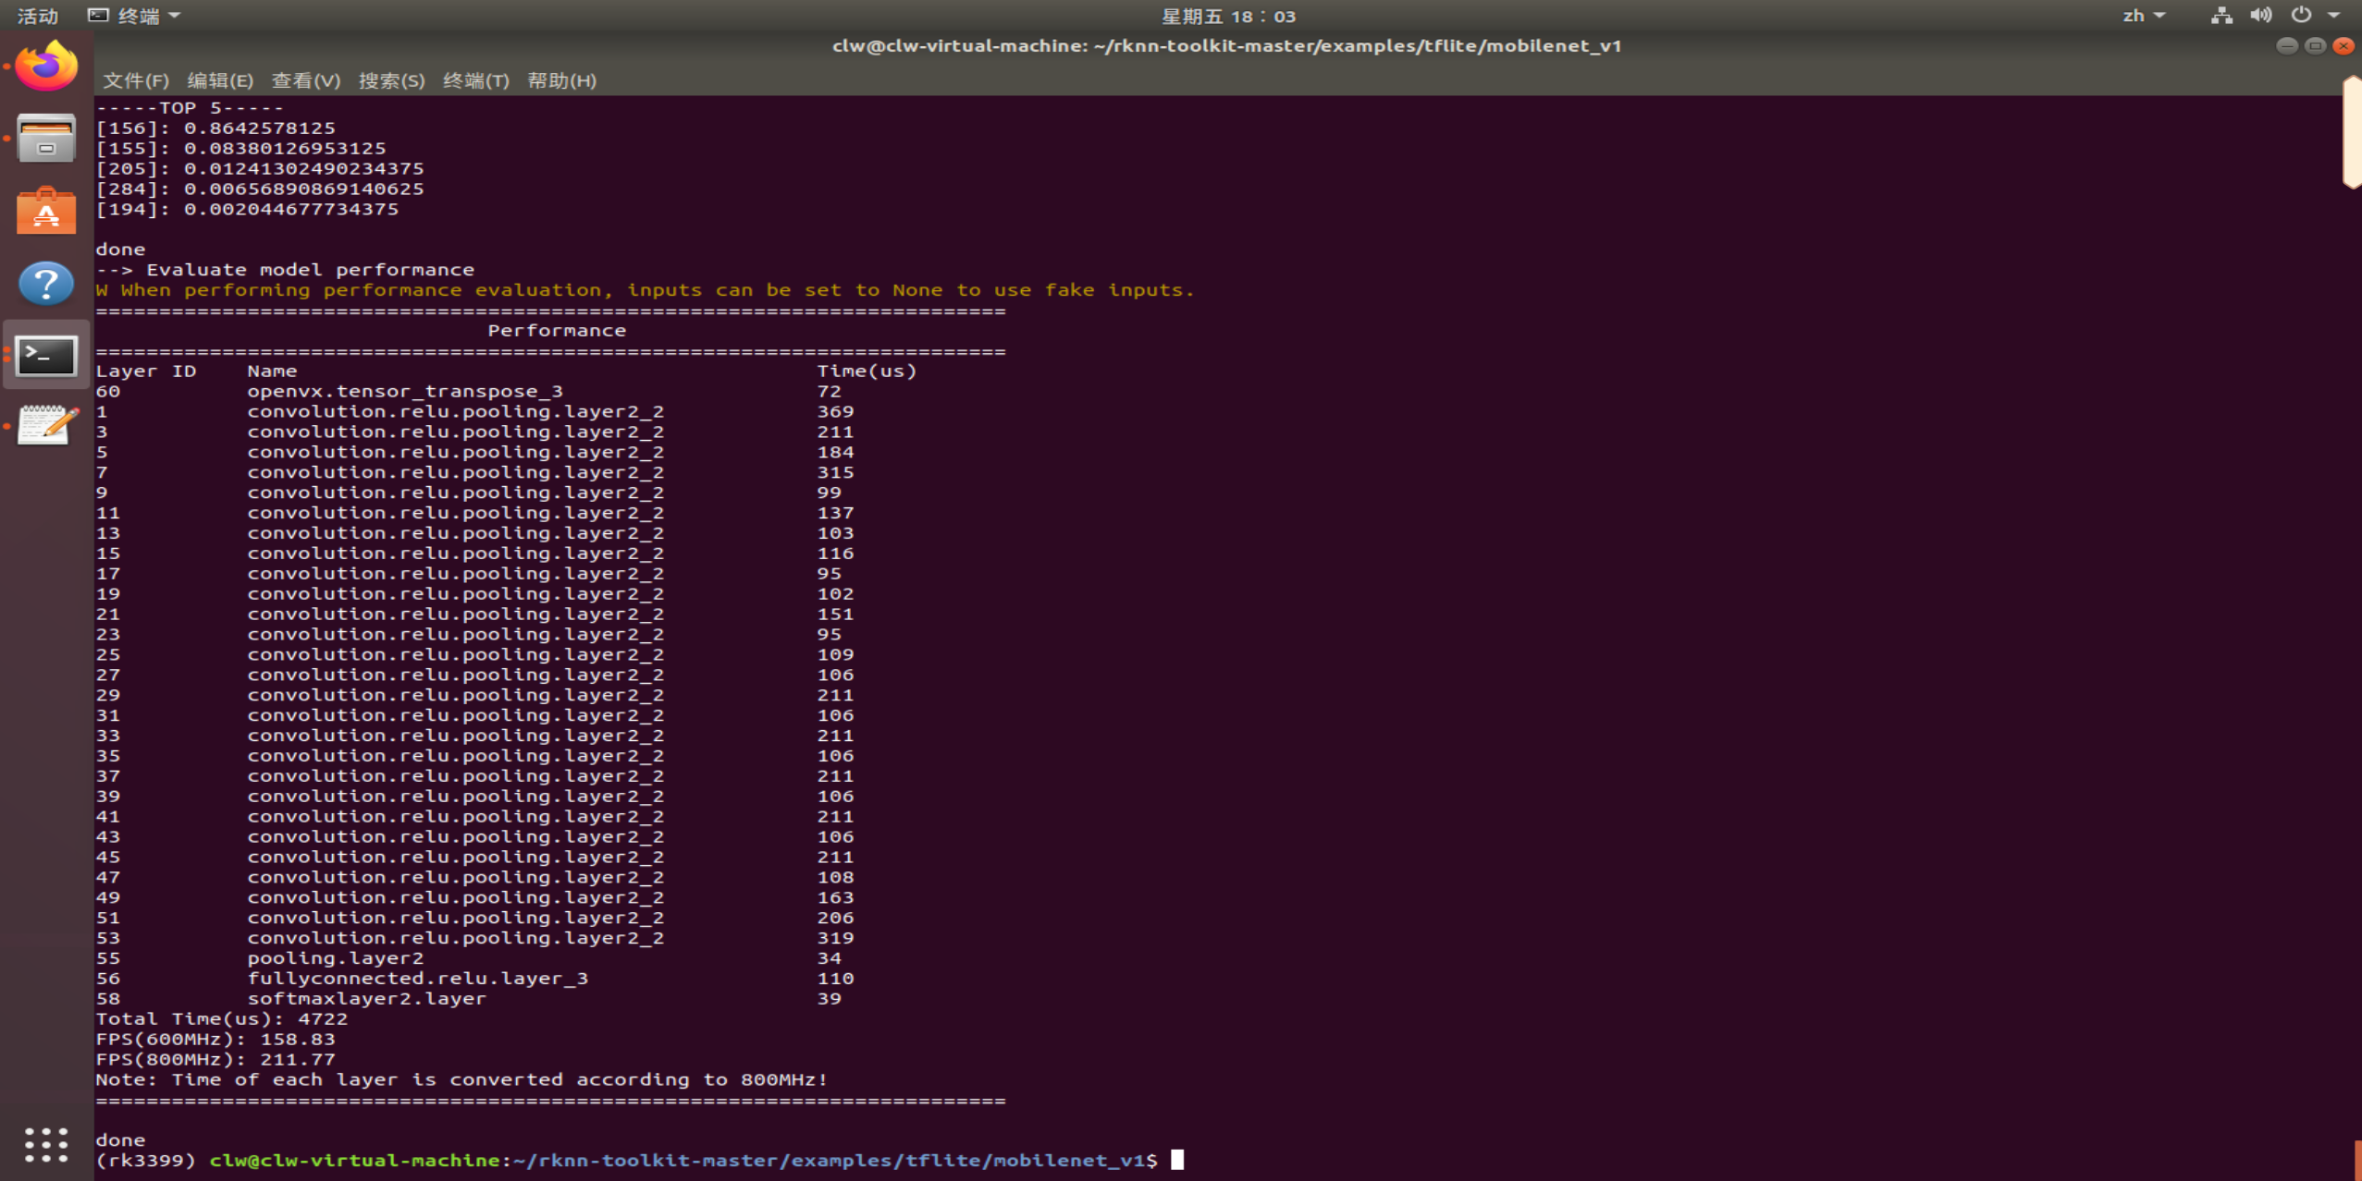Expand the zh input language dropdown
The width and height of the screenshot is (2362, 1181).
(x=2144, y=16)
